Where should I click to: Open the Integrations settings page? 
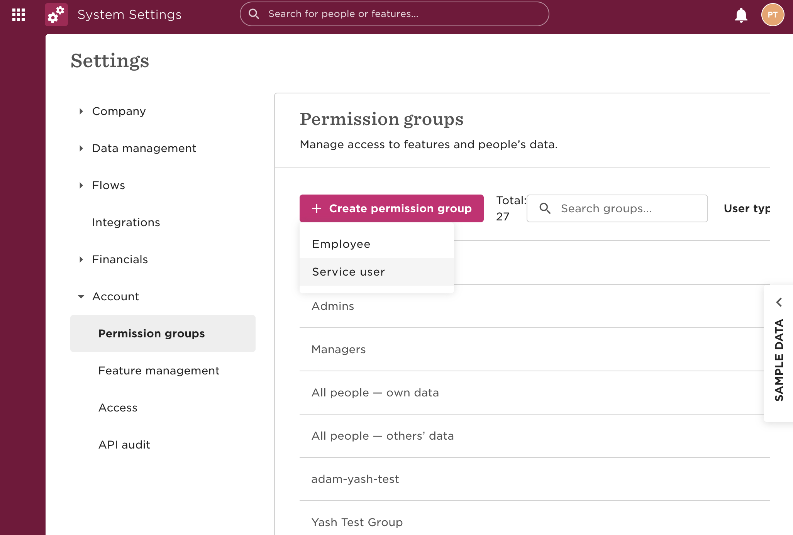pyautogui.click(x=126, y=222)
